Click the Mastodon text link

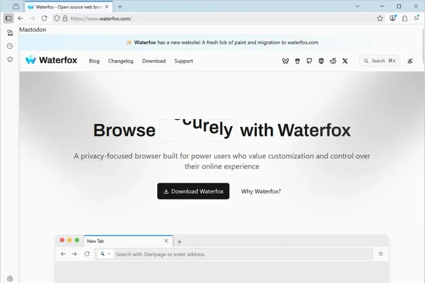pos(33,30)
